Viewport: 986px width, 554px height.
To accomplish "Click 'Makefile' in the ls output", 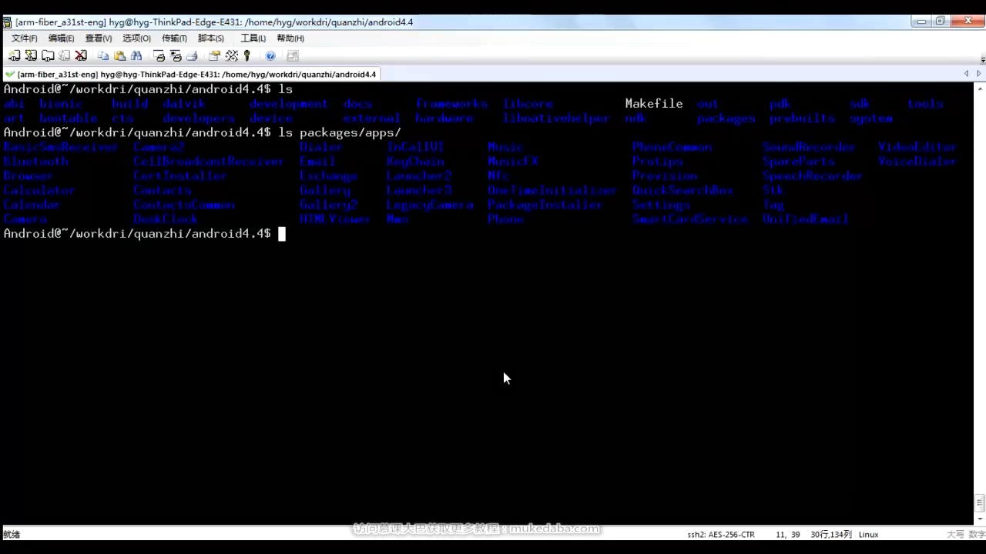I will click(654, 103).
